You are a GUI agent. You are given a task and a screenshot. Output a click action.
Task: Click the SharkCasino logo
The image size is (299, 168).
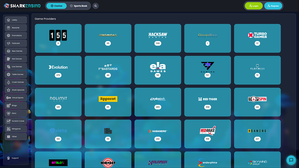[x=22, y=6]
